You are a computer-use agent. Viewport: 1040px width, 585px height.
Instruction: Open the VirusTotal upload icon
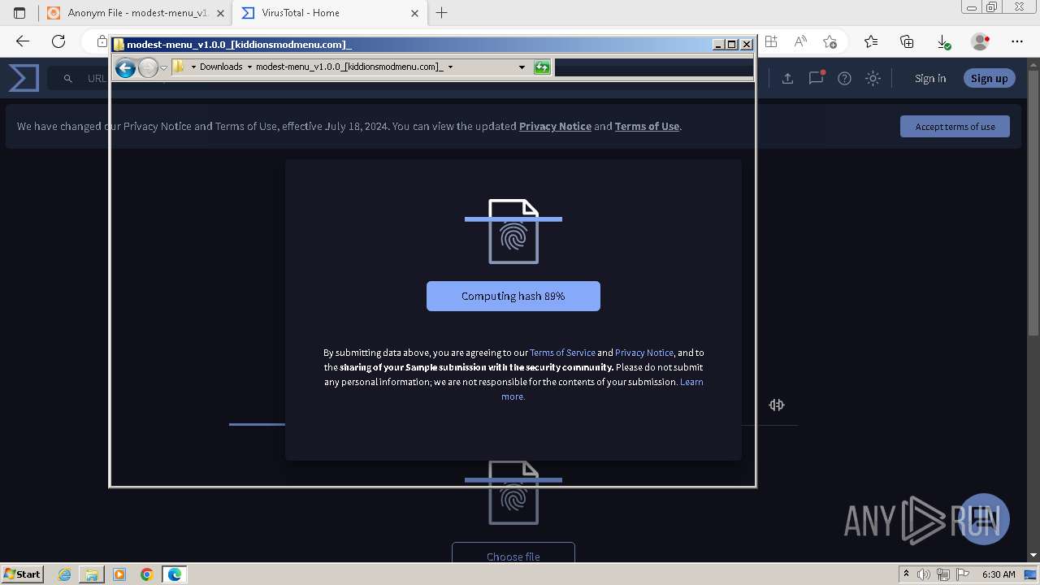(787, 78)
